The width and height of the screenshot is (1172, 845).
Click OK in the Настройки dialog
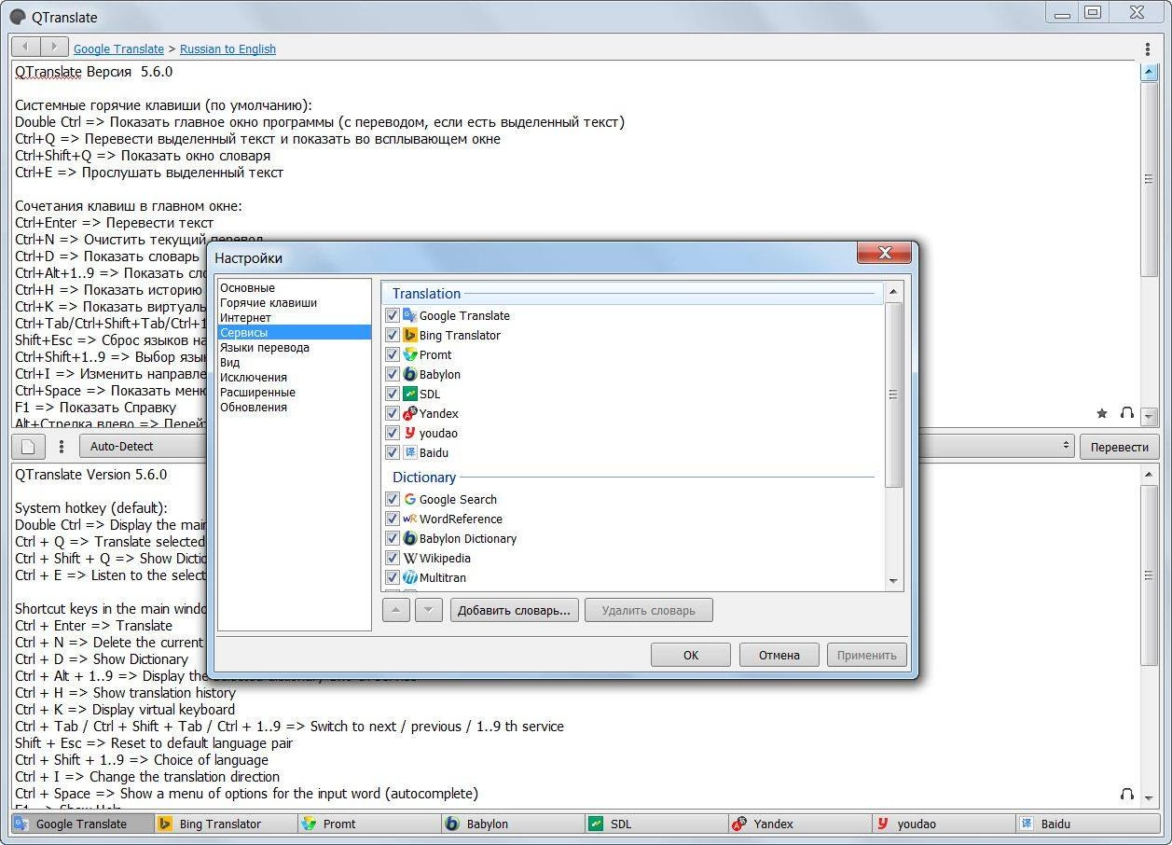point(691,655)
